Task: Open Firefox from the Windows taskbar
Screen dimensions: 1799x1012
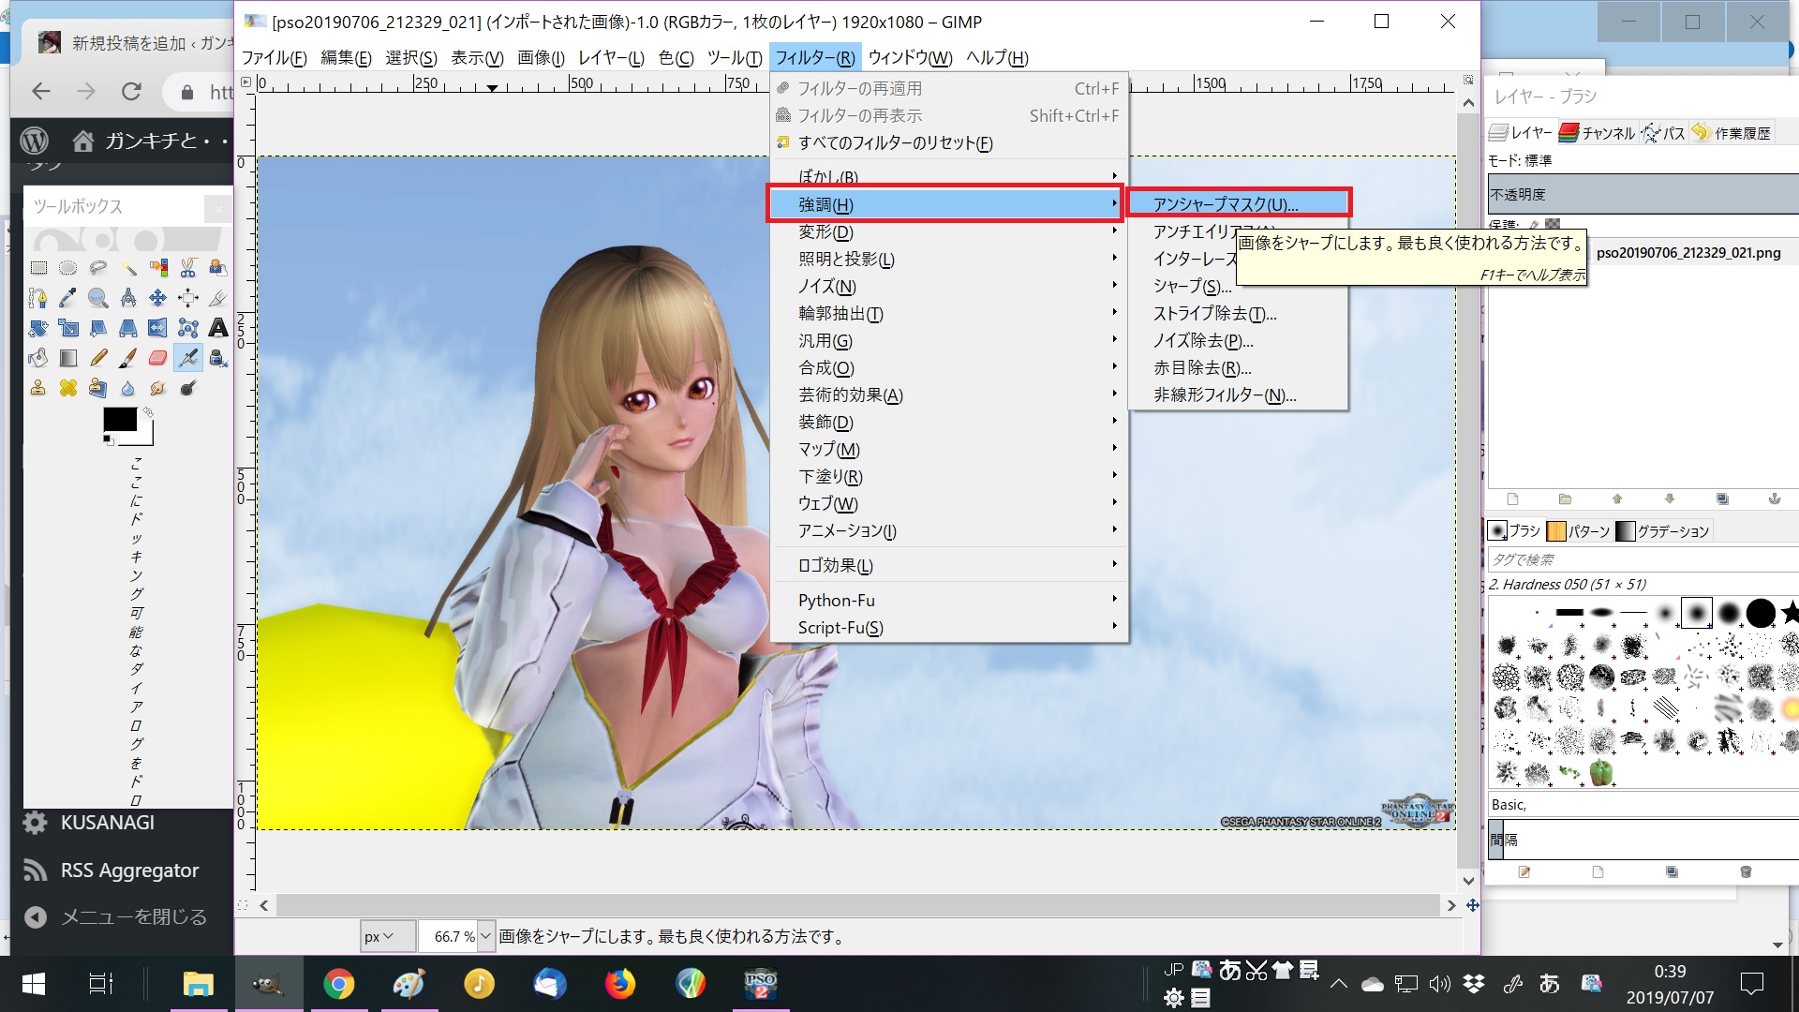Action: click(x=619, y=984)
